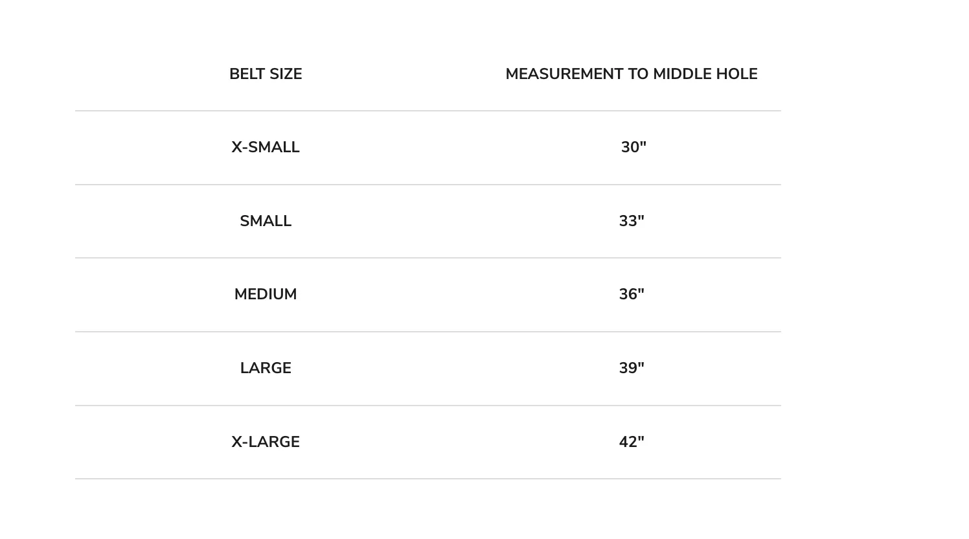Click the 36" measurement value
969x539 pixels.
coord(632,294)
